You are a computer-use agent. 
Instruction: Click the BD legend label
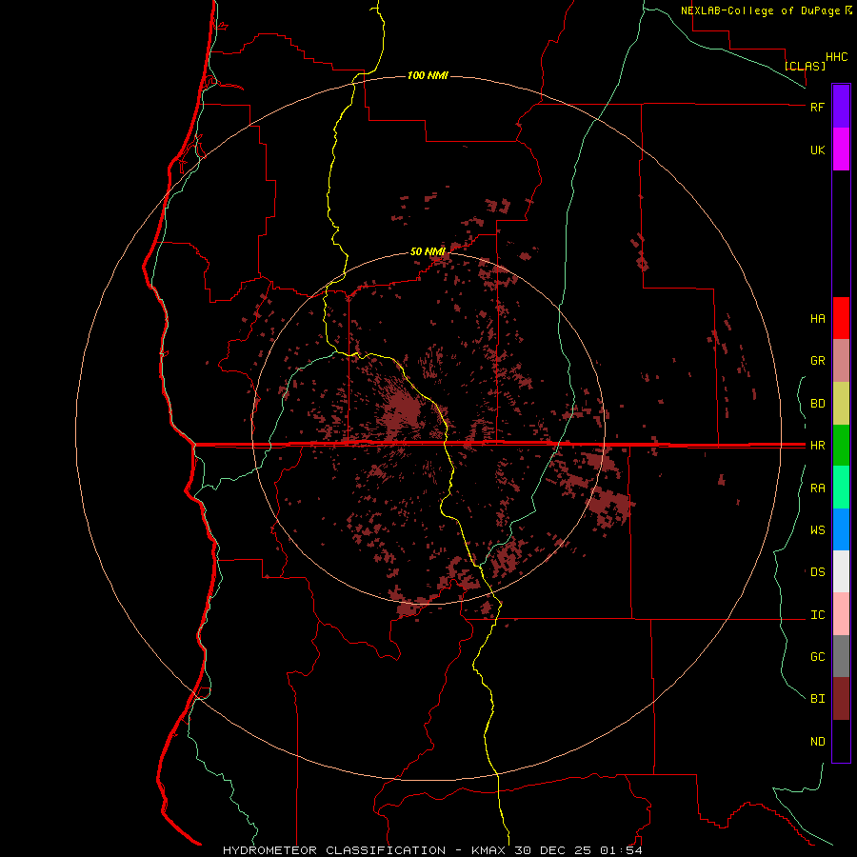click(x=817, y=404)
